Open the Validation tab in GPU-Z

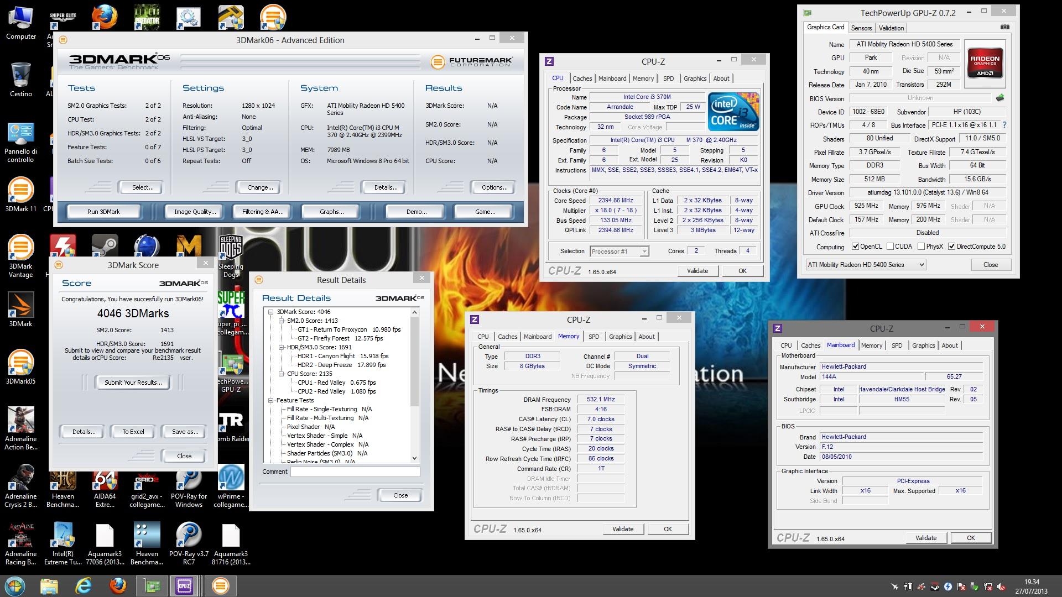click(x=891, y=28)
